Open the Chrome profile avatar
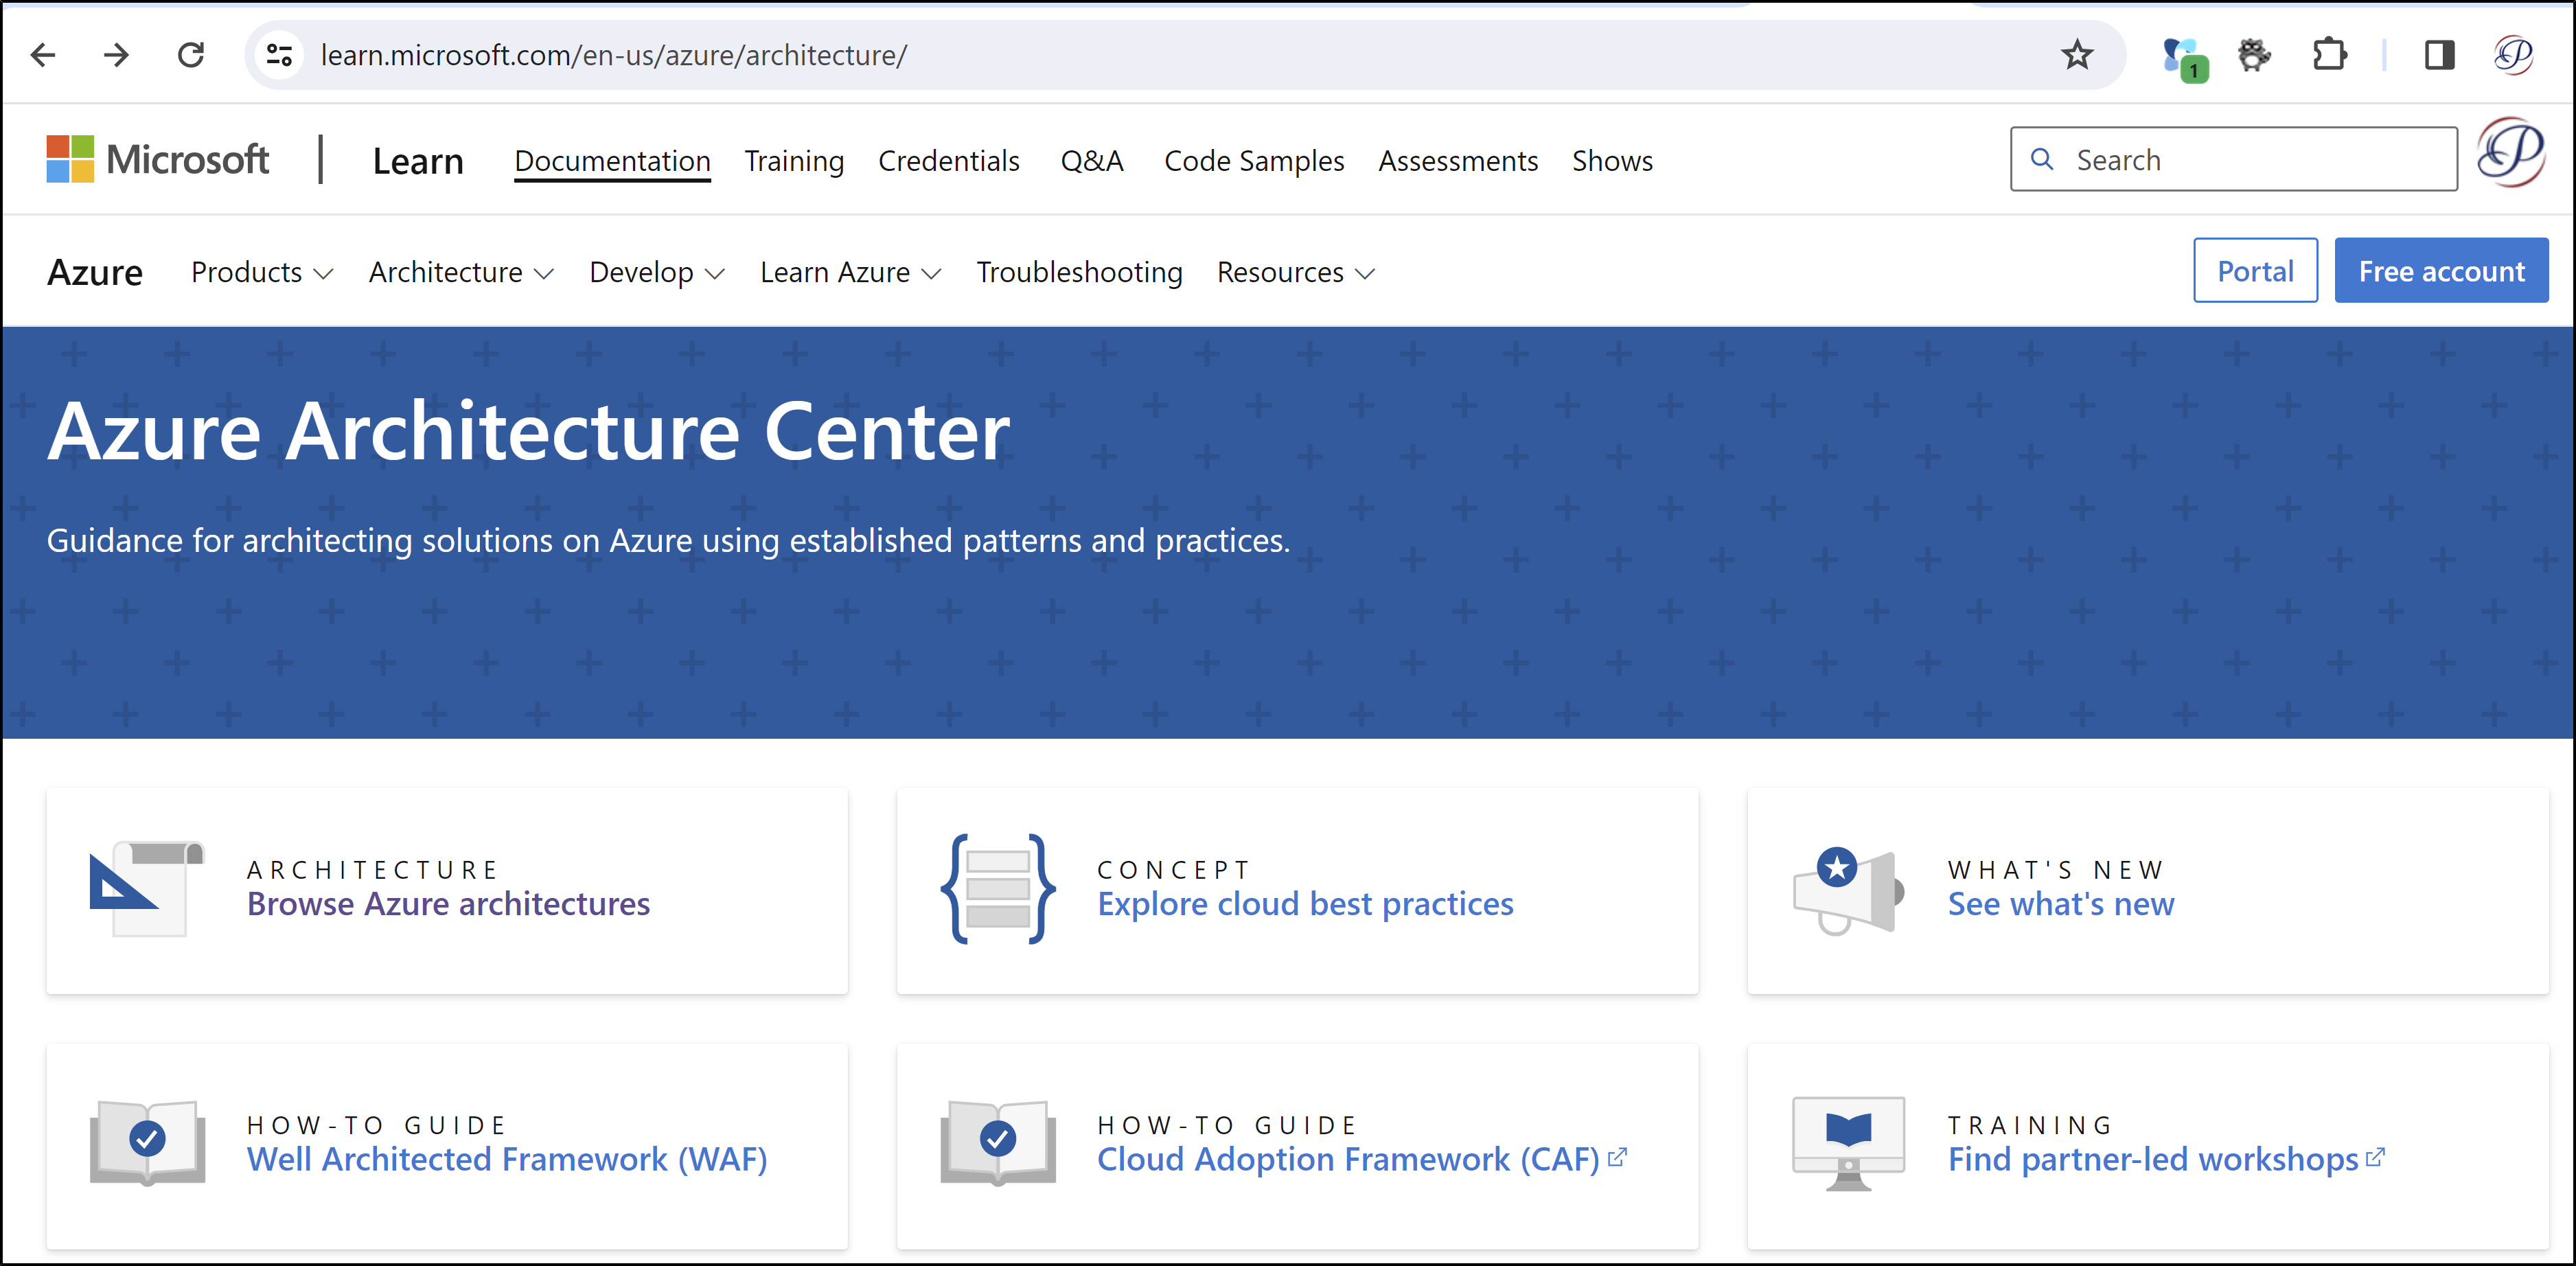The height and width of the screenshot is (1266, 2576). pos(2513,55)
